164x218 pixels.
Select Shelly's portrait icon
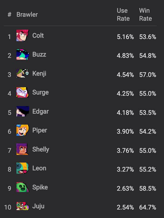22,149
